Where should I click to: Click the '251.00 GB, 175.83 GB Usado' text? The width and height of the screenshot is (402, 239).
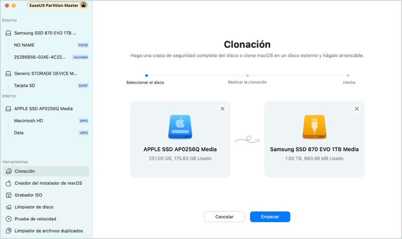[180, 158]
